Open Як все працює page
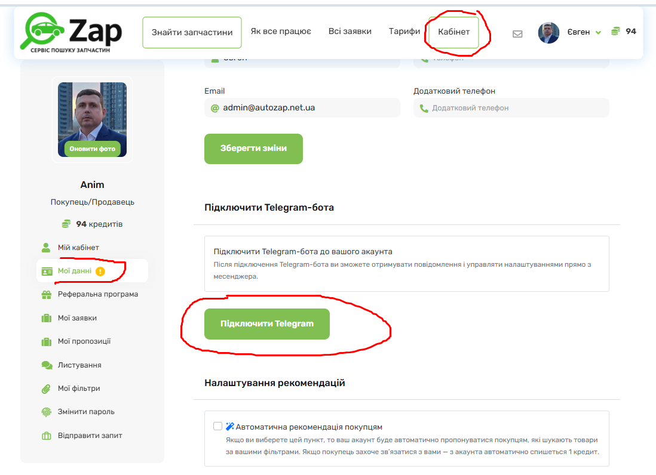This screenshot has width=656, height=475. tap(281, 32)
